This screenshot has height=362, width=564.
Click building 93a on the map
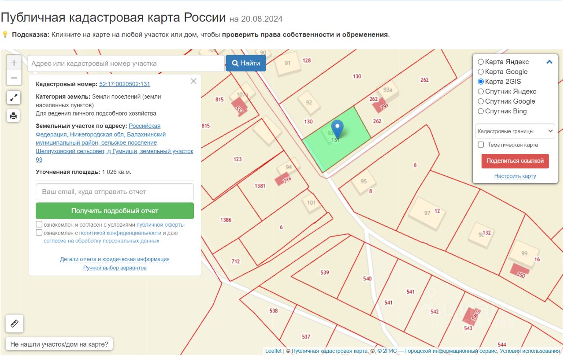387,90
